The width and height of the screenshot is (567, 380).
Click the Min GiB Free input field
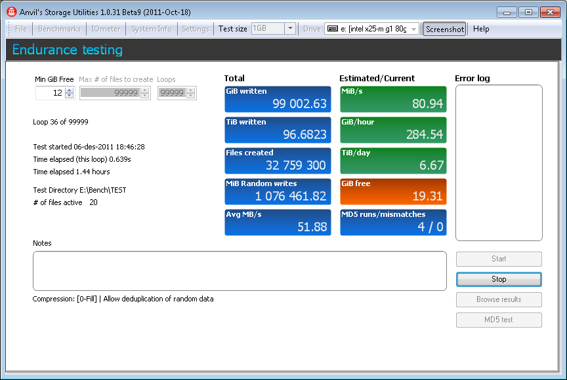[51, 93]
